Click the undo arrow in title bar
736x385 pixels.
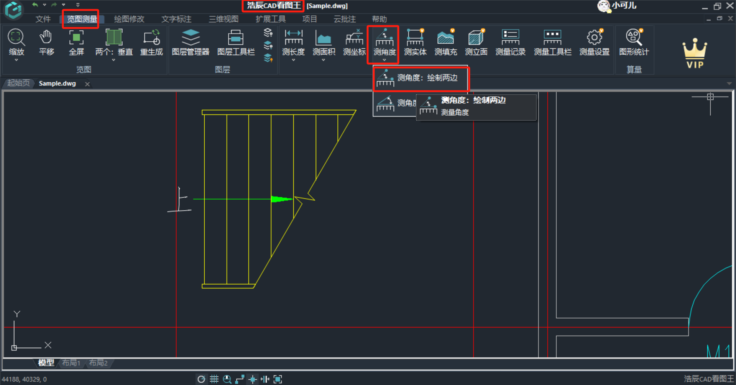coord(35,5)
